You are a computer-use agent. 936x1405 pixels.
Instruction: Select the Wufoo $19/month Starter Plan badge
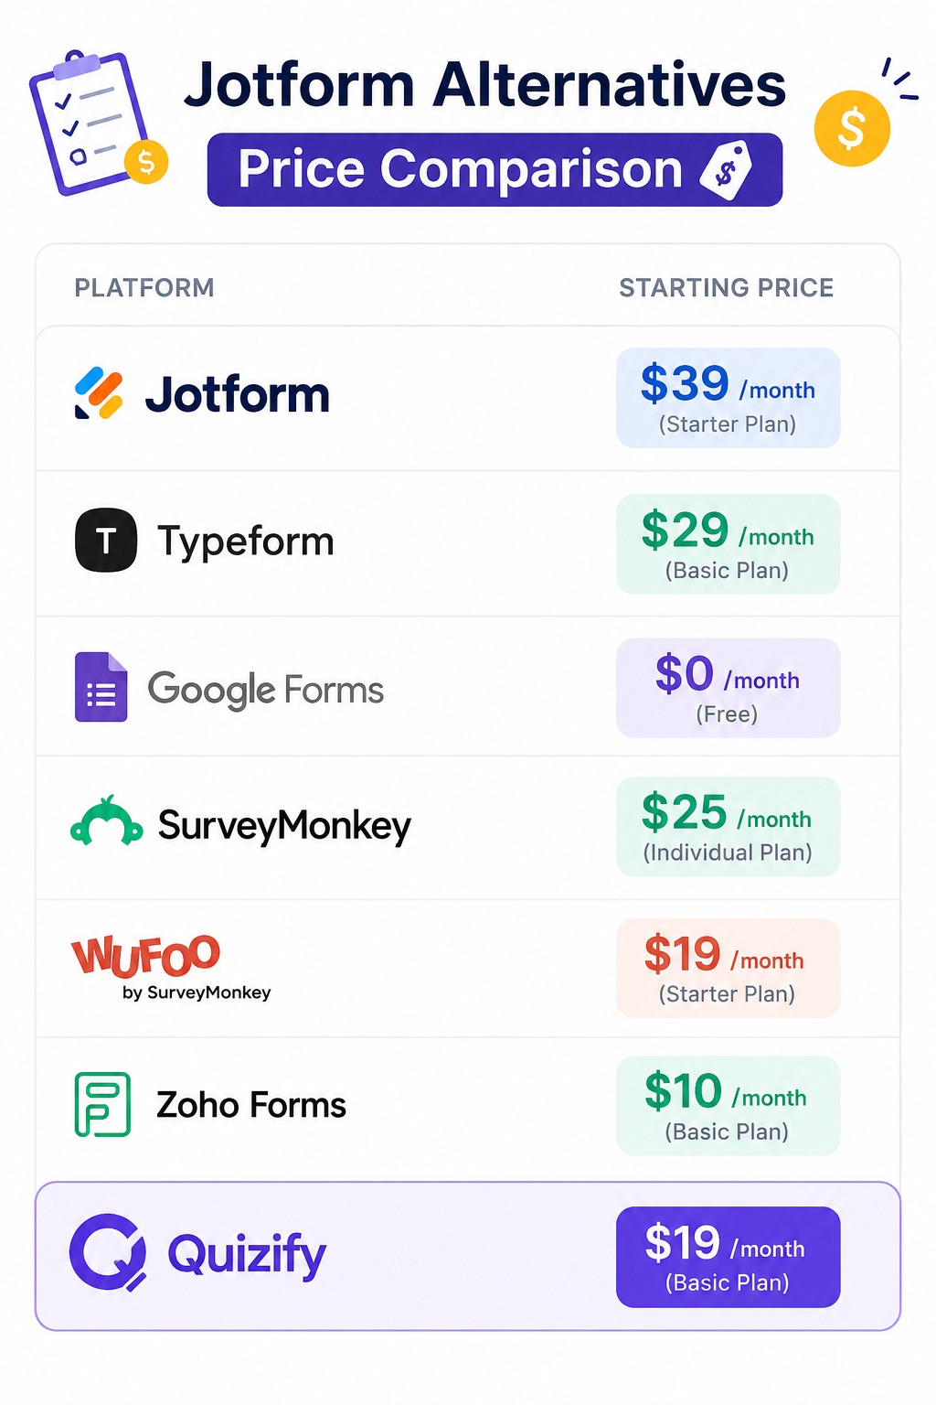[x=728, y=969]
